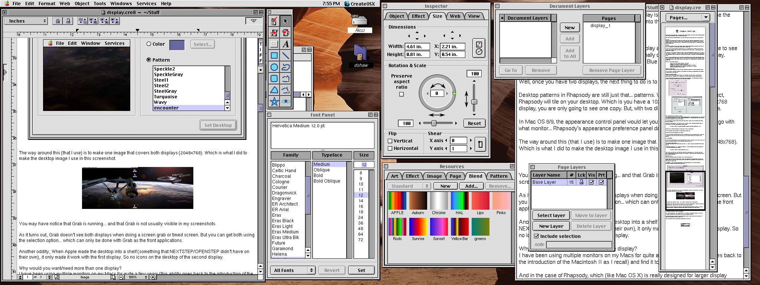This screenshot has height=285, width=760.
Task: Switch to the Art tab in Resources
Action: [394, 176]
